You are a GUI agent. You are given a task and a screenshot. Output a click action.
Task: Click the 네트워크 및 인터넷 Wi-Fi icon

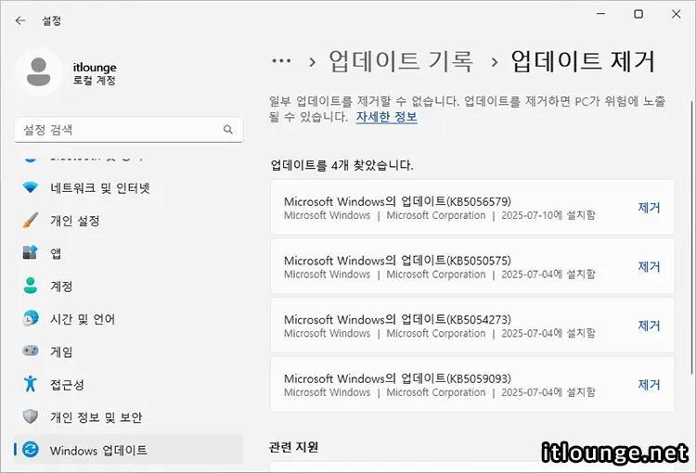click(31, 187)
